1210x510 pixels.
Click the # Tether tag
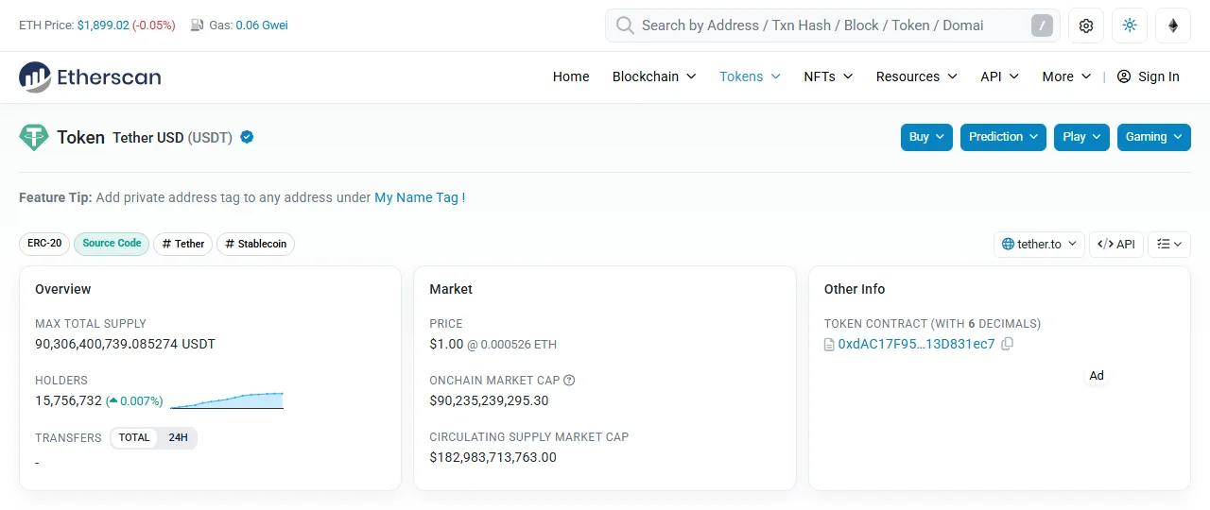pyautogui.click(x=183, y=244)
